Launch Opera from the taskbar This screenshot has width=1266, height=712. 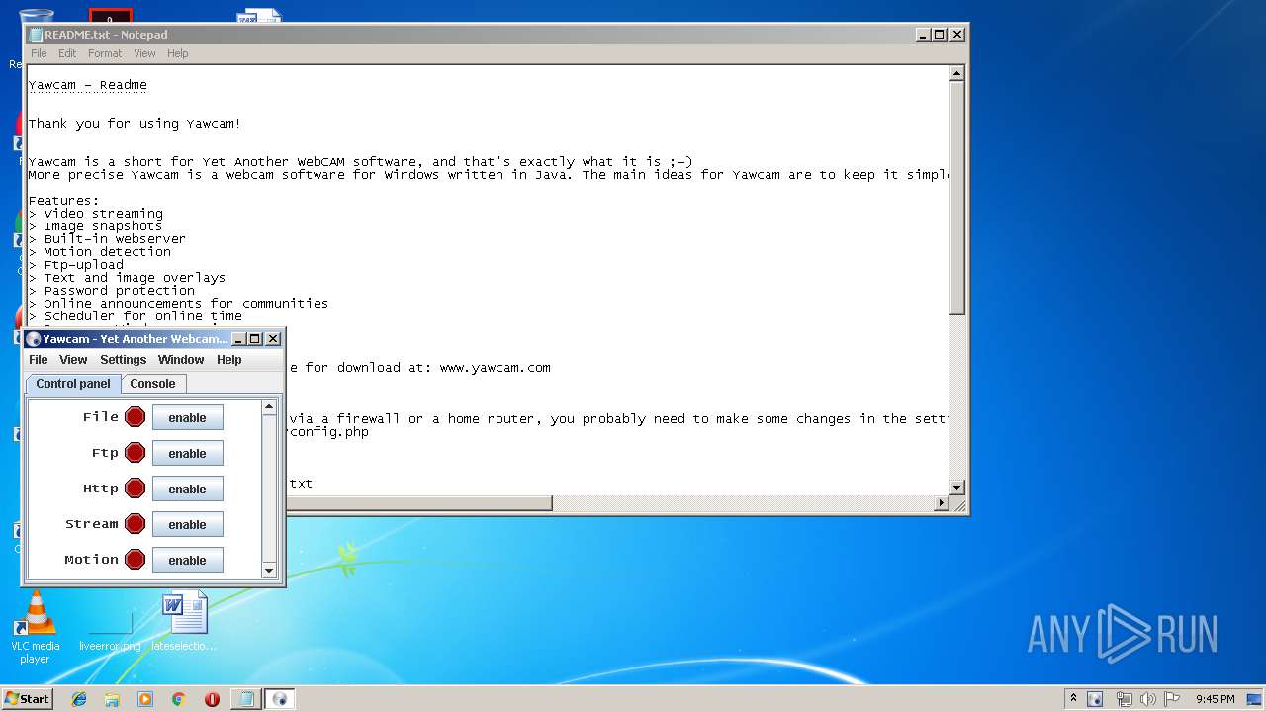pos(212,699)
